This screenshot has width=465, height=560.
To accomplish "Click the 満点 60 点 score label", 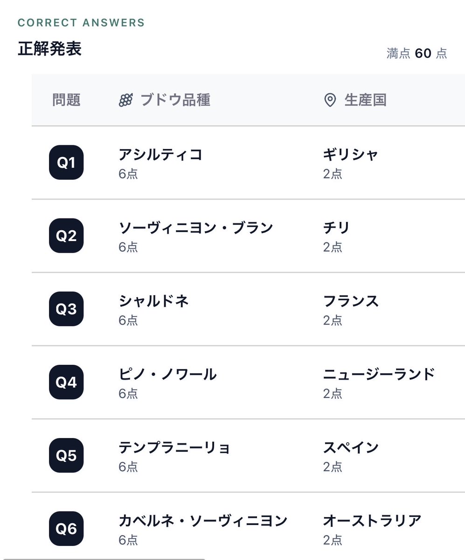I will click(x=417, y=53).
